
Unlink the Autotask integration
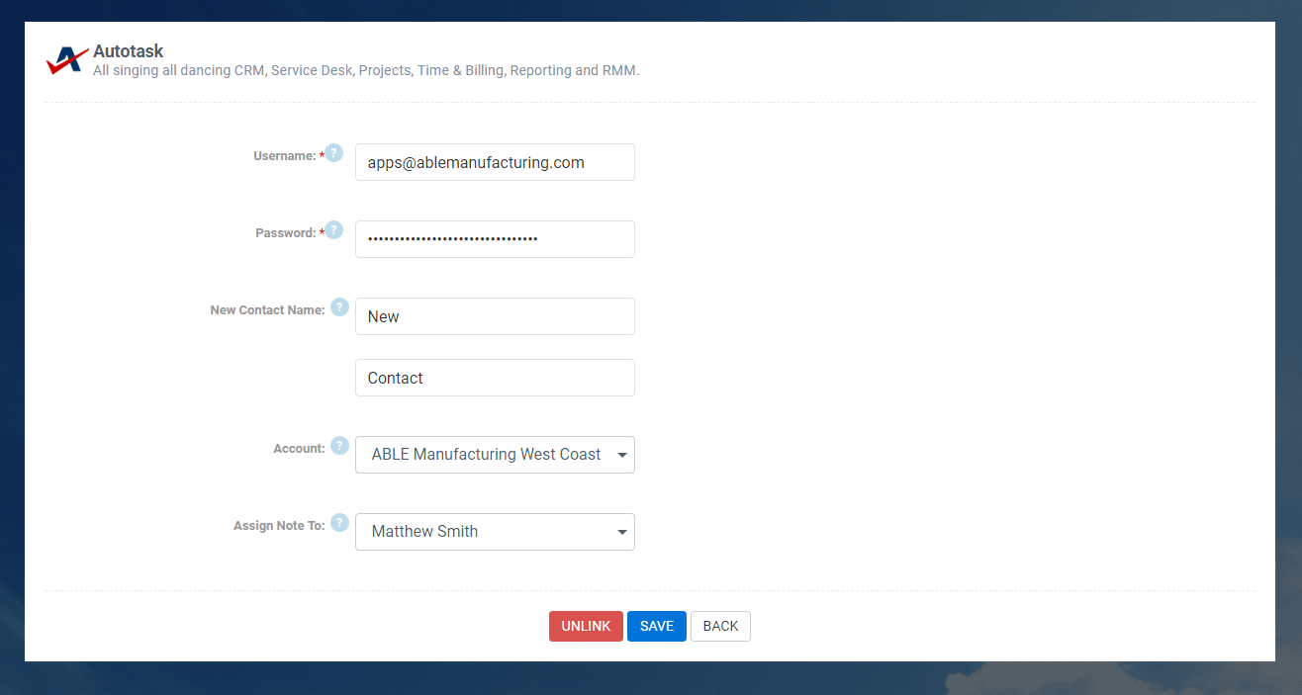pos(586,626)
